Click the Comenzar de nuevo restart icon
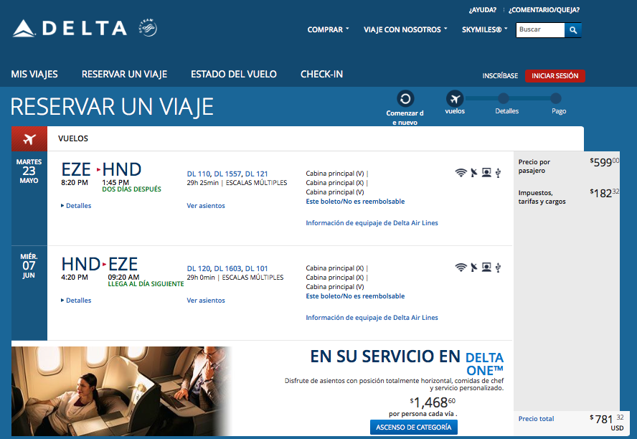637x439 pixels. point(405,99)
